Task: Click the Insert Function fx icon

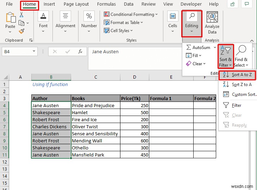Action: [x=80, y=51]
